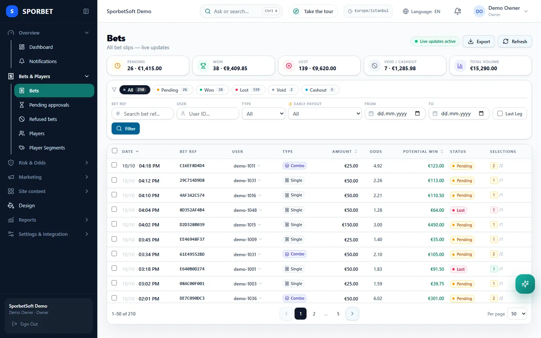The height and width of the screenshot is (338, 541).
Task: Click Take the tour button
Action: point(313,11)
